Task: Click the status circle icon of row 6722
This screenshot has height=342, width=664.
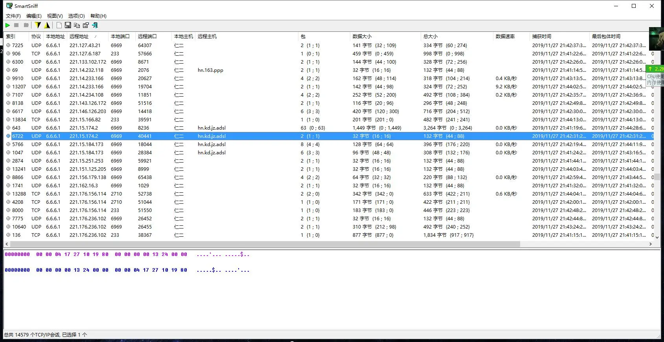Action: (8, 136)
